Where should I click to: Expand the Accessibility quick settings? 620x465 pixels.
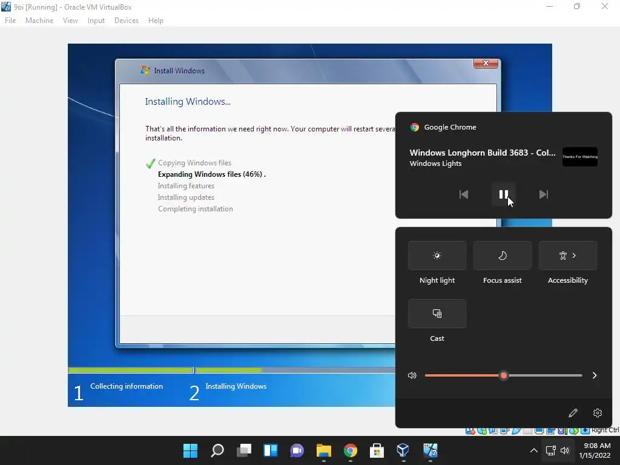568,256
